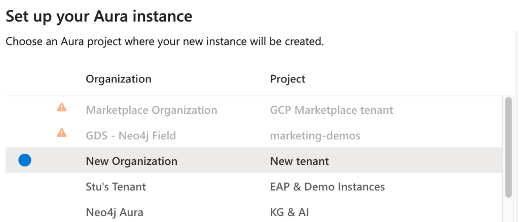Click the GCP Marketplace tenant project

331,110
